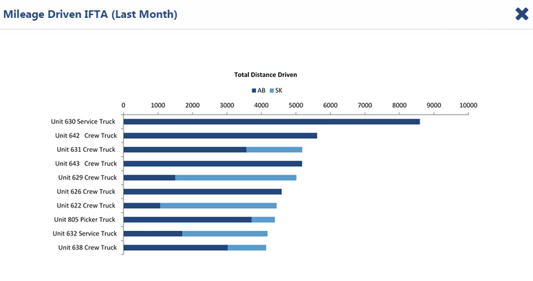Click the SK legend label text
Screen dimensions: 533x281
279,91
